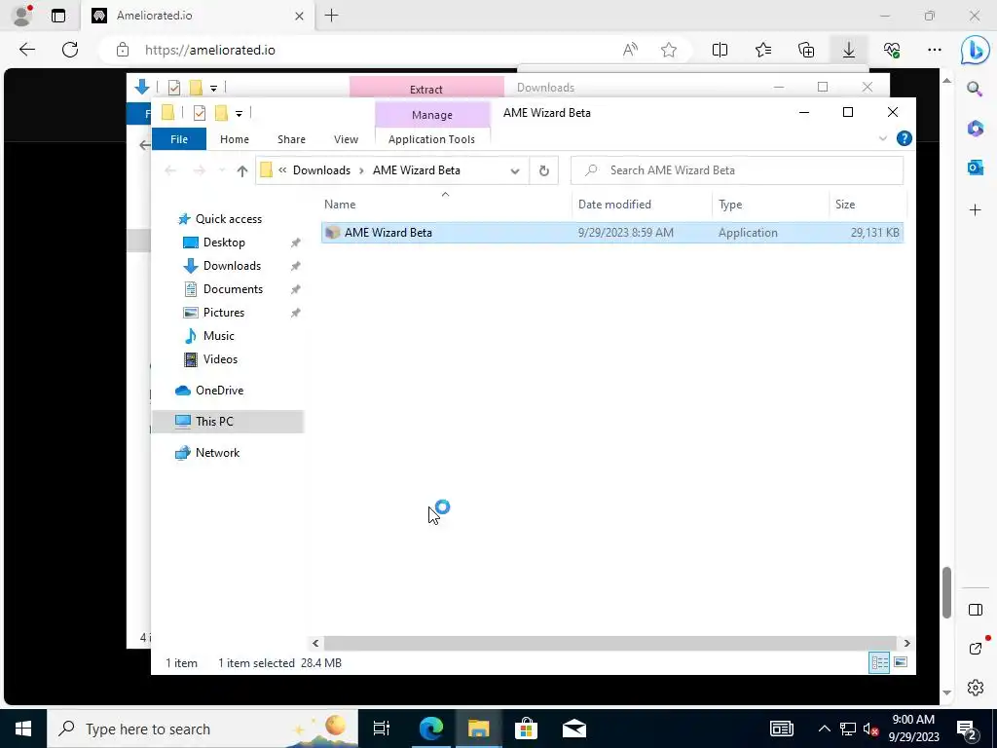997x748 pixels.
Task: Expand the Explorer ribbon chevron
Action: (x=882, y=138)
